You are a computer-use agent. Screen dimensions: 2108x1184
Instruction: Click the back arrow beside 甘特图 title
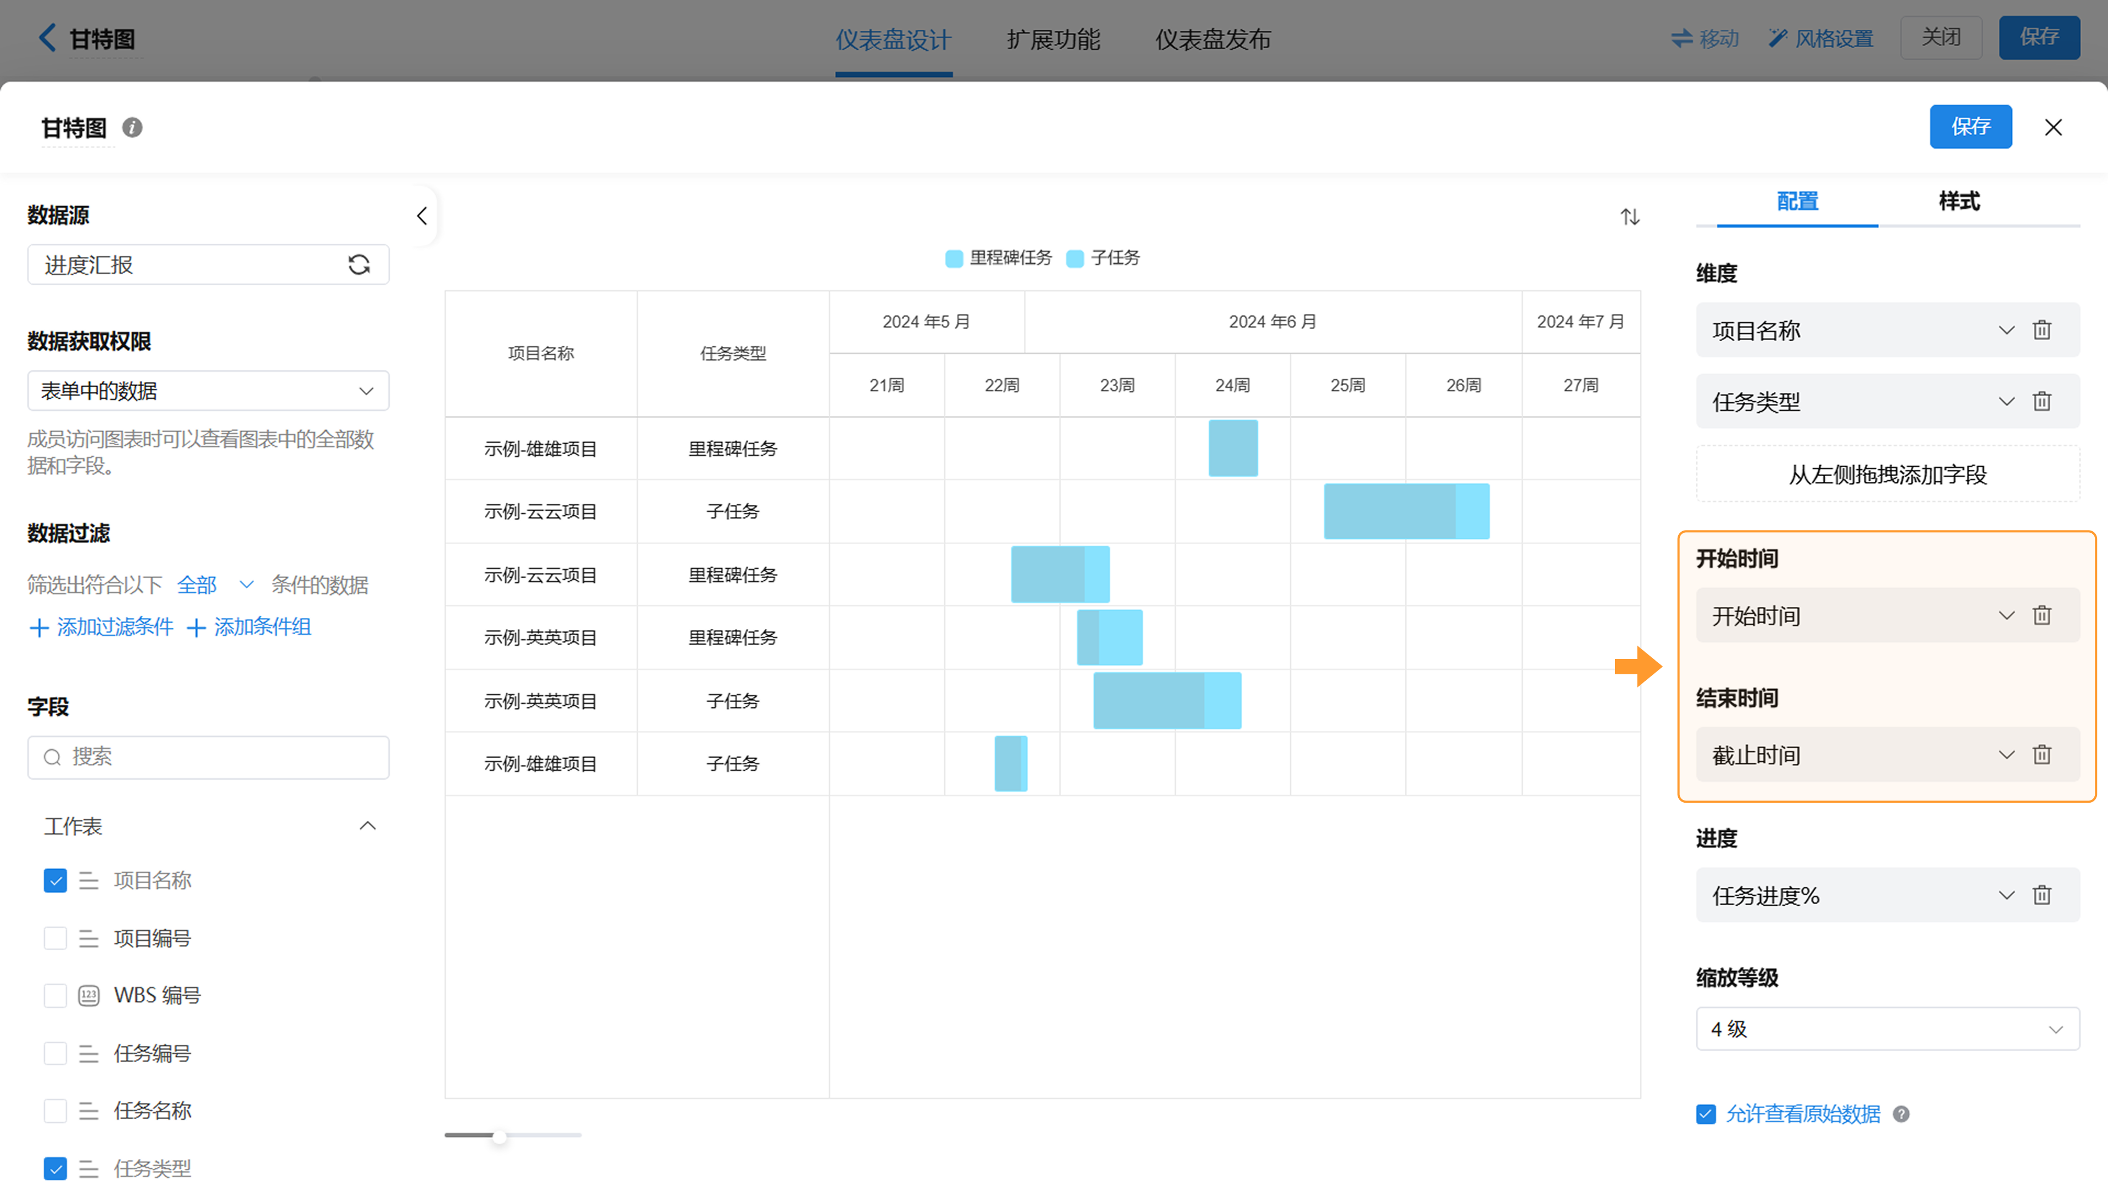[x=47, y=38]
